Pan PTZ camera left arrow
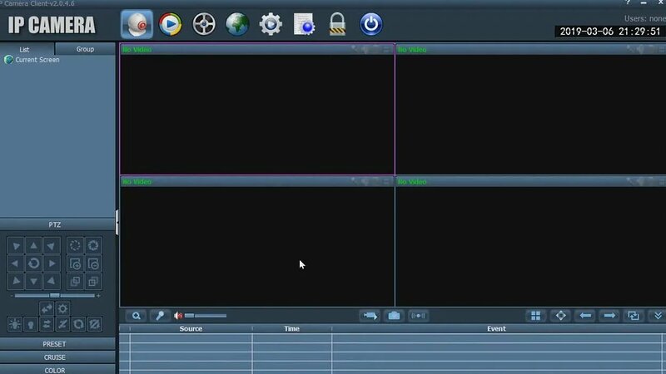Screen dimensions: 666x374 pos(16,263)
